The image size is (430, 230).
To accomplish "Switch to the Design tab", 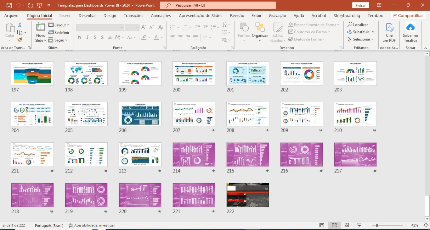I will pos(110,15).
